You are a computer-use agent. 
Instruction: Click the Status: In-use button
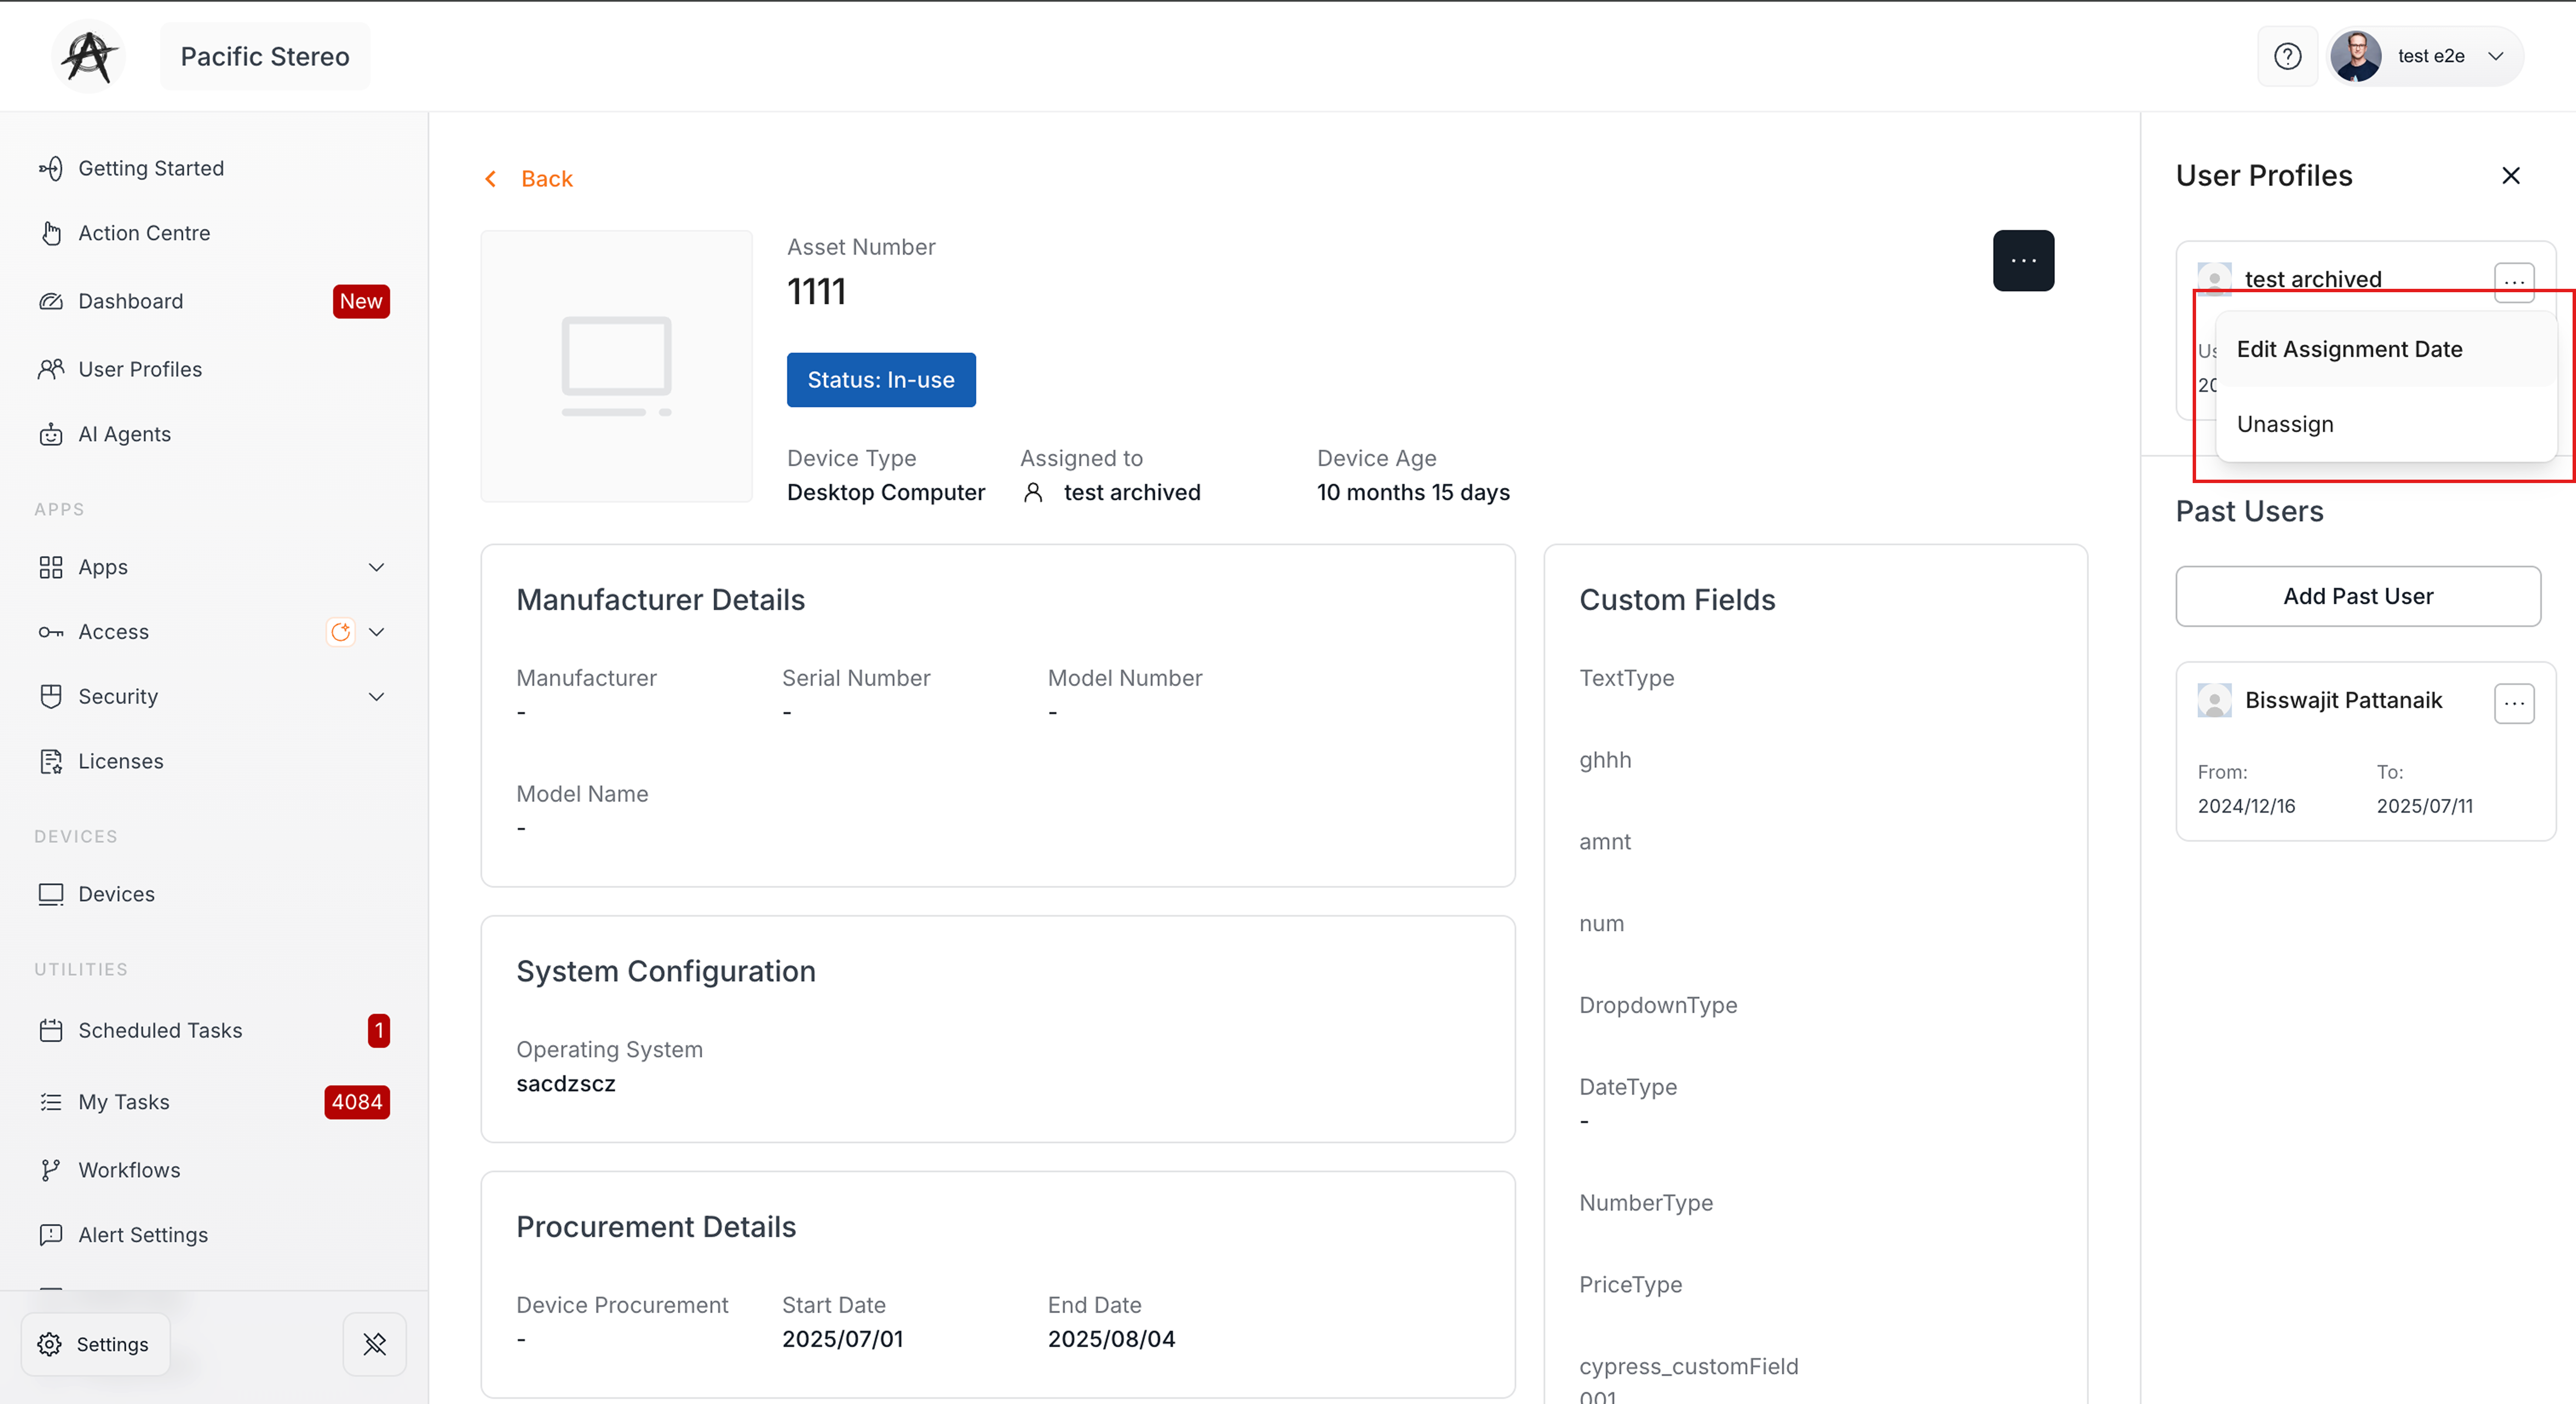(881, 380)
